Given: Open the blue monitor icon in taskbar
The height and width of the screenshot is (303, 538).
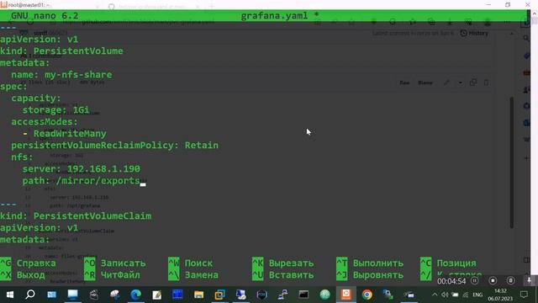Looking at the screenshot, I should click(72, 295).
